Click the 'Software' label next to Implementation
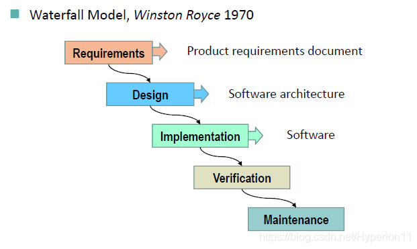417x249 pixels. pos(311,135)
